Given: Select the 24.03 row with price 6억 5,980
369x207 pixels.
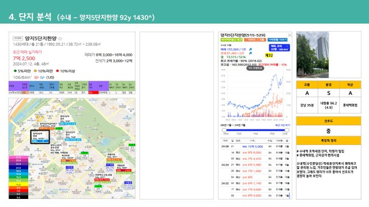Looking at the screenshot, I should 255,165.
